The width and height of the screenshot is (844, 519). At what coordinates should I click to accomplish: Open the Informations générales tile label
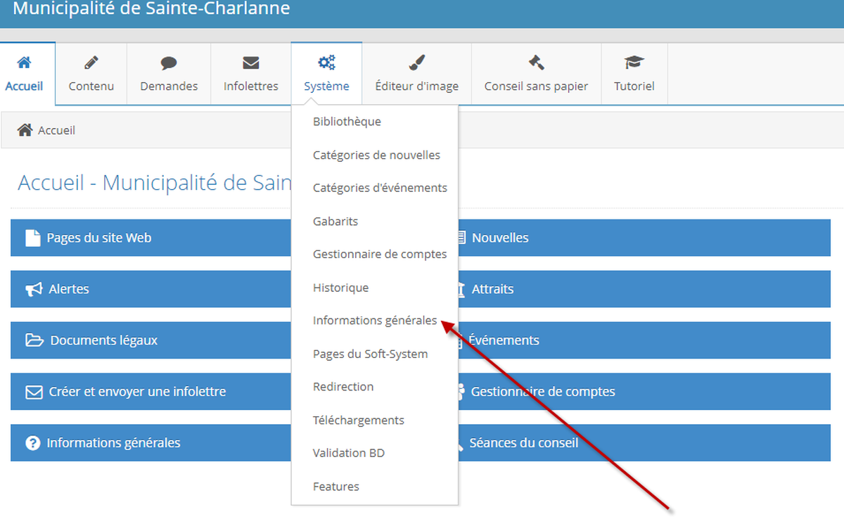[x=113, y=443]
